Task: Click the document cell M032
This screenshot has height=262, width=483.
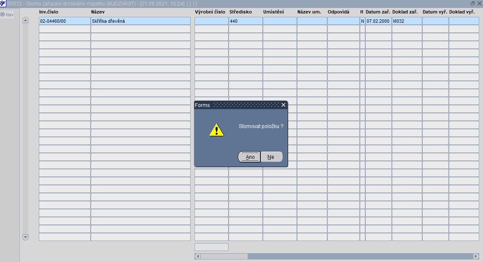Action: click(x=407, y=21)
